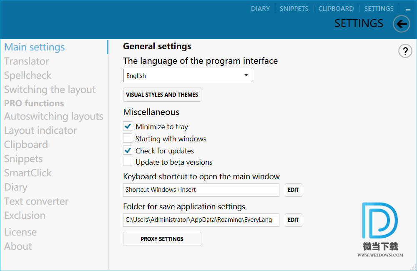Go to Autoswitching layouts section
Image resolution: width=417 pixels, height=271 pixels.
coord(54,116)
